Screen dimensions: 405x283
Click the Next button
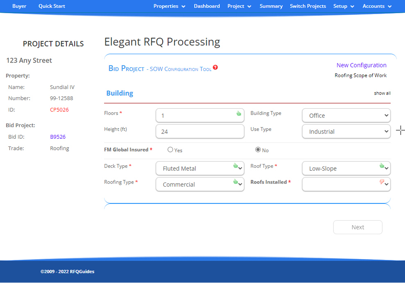358,227
